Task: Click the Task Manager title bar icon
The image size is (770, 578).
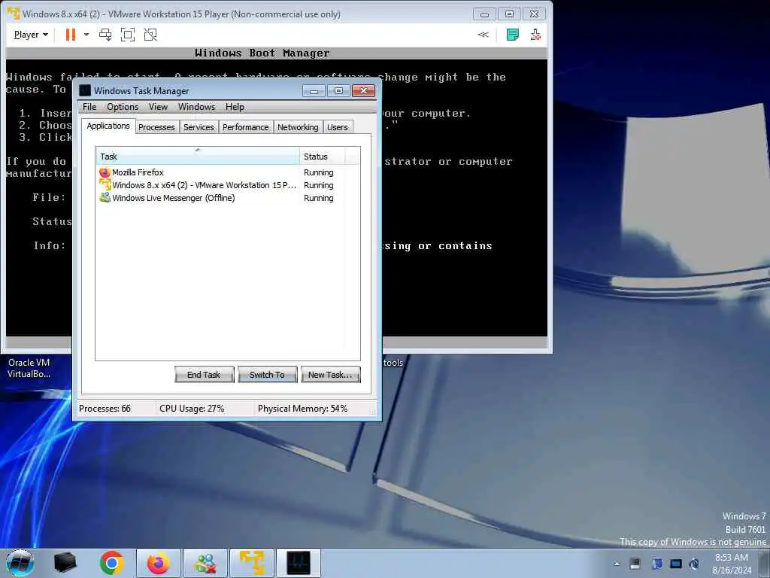Action: 85,91
